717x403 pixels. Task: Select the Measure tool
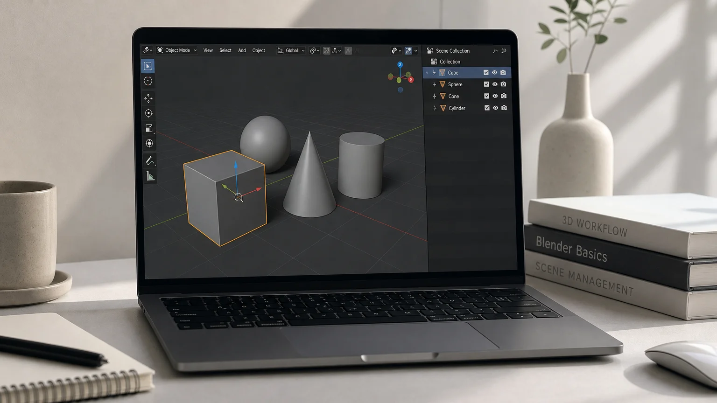(150, 176)
